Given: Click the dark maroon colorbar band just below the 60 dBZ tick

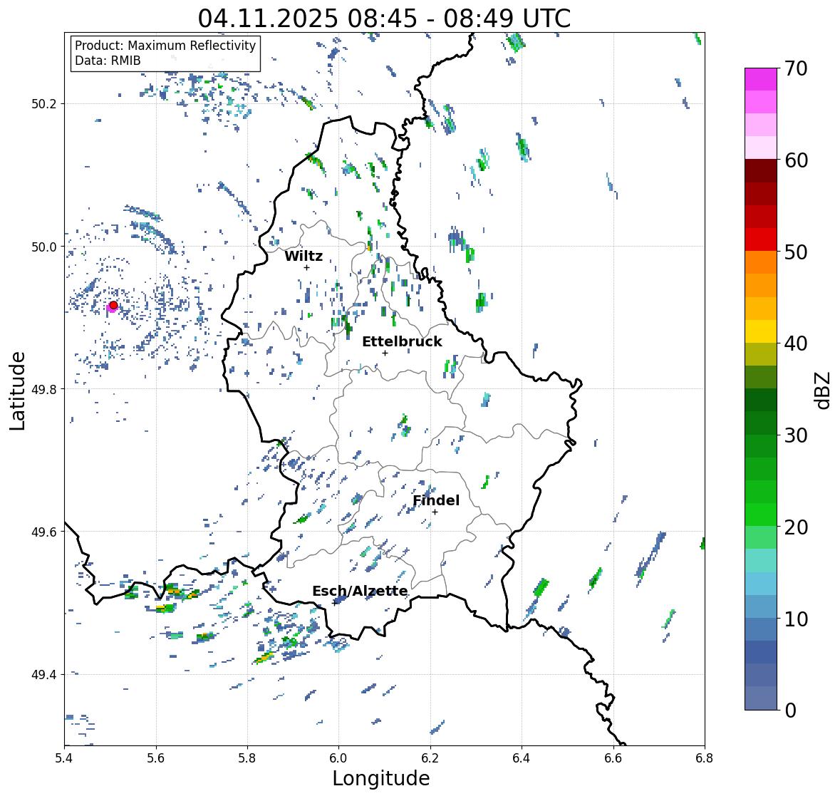Looking at the screenshot, I should point(761,171).
